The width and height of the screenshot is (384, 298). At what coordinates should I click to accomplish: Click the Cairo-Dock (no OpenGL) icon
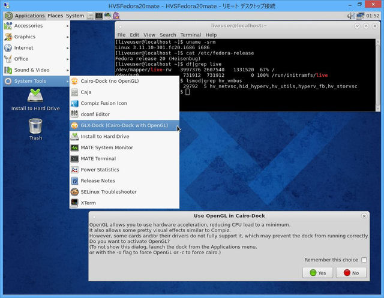[x=74, y=81]
